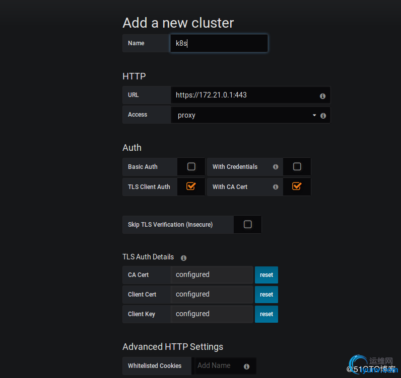401x378 pixels.
Task: Click the Basic Auth label
Action: pos(143,167)
